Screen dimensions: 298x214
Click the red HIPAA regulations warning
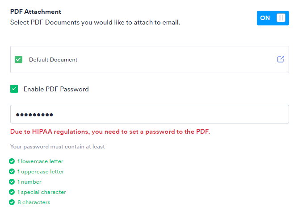tap(110, 132)
